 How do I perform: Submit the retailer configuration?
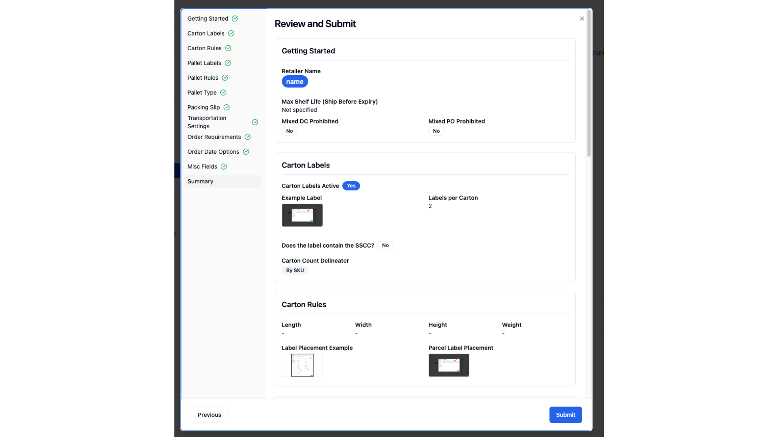click(565, 415)
